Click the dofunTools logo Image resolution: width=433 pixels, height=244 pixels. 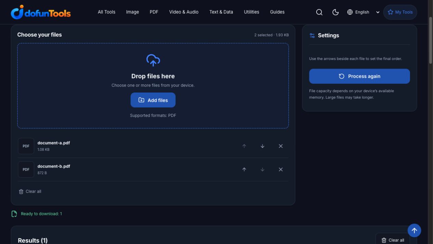[41, 12]
